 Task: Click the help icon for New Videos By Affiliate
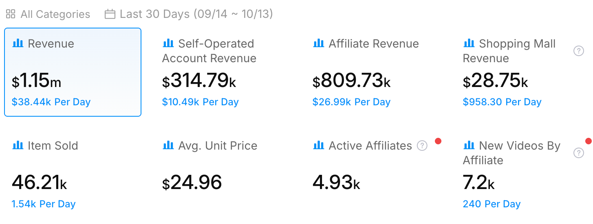579,153
